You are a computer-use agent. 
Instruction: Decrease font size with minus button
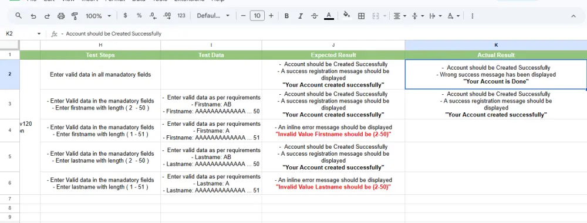point(244,16)
